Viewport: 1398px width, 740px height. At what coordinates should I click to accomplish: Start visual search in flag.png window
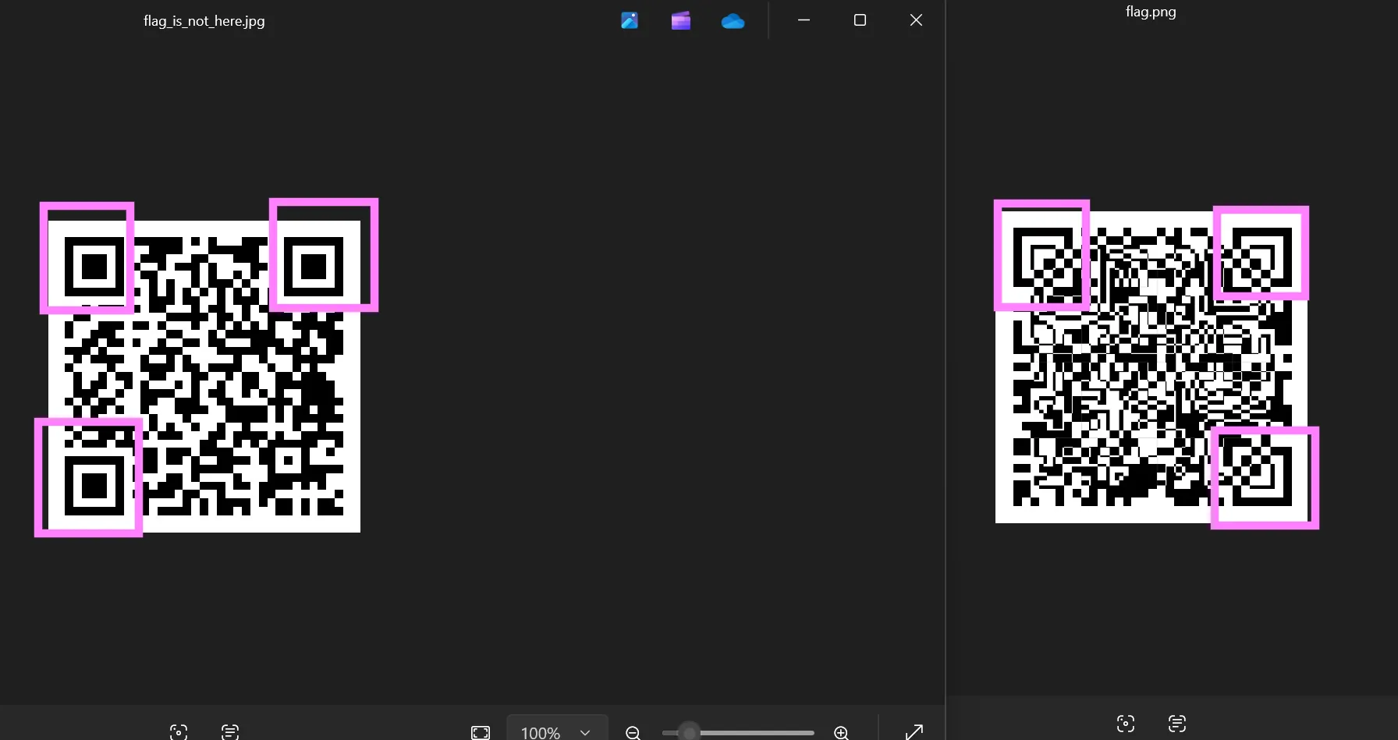click(1125, 723)
